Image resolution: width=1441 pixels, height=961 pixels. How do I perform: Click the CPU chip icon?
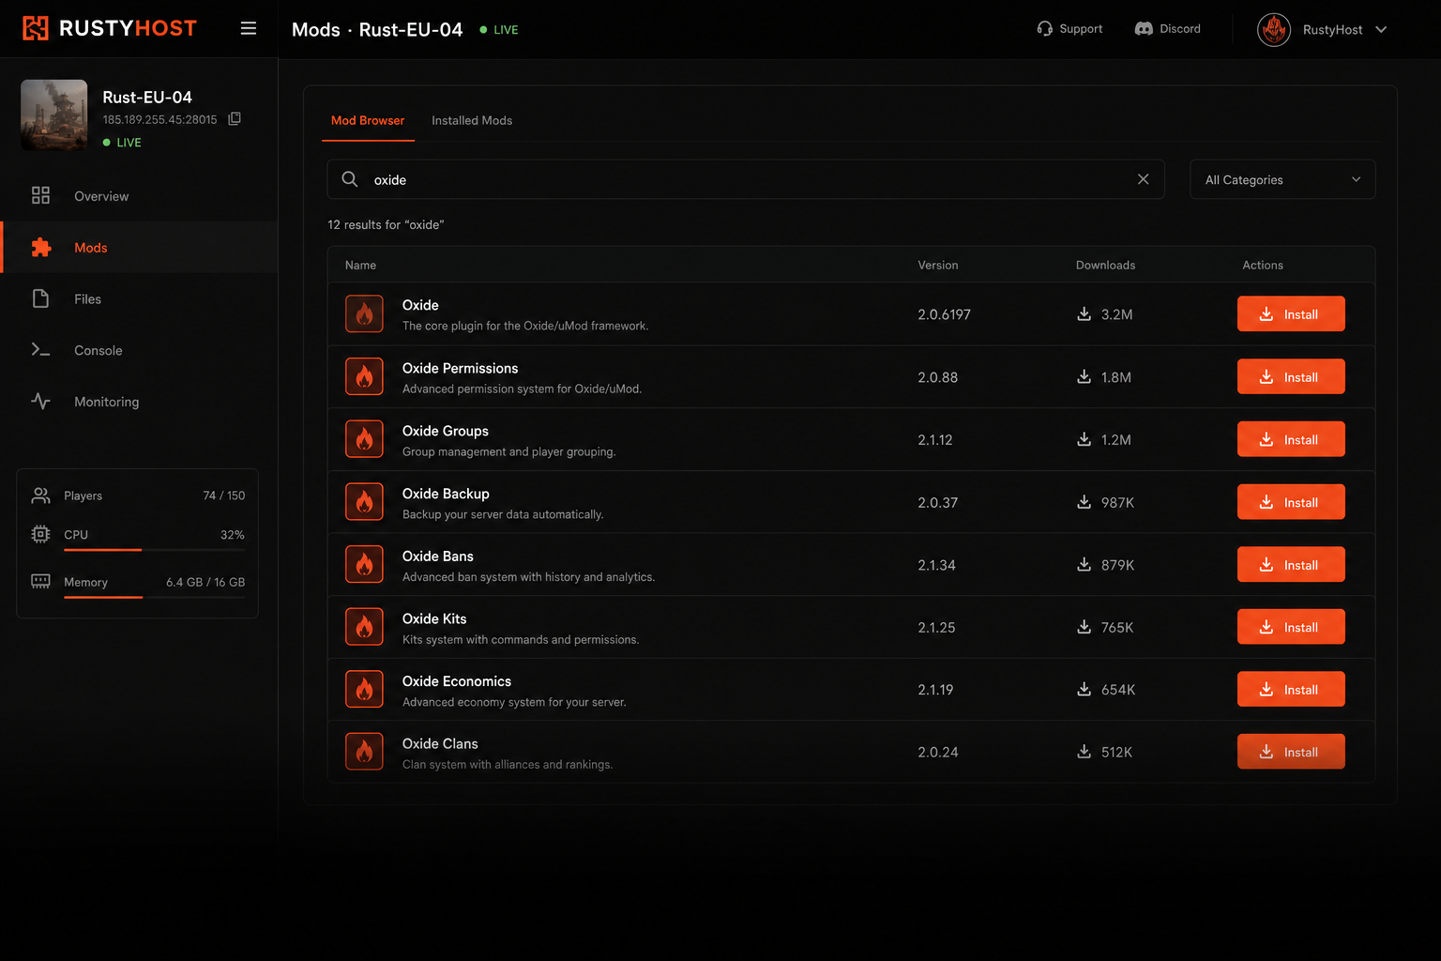(x=40, y=534)
